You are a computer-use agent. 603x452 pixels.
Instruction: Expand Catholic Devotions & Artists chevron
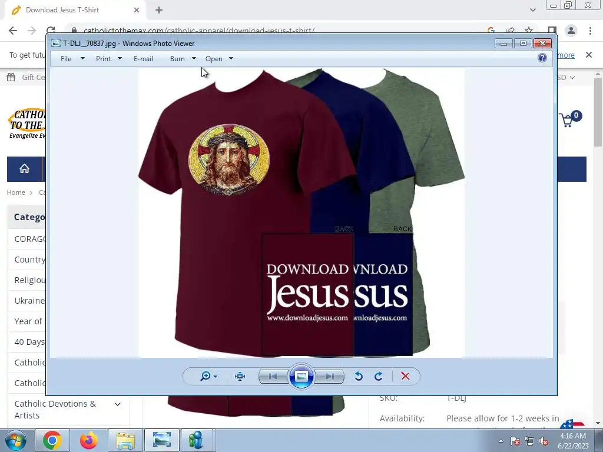[118, 404]
